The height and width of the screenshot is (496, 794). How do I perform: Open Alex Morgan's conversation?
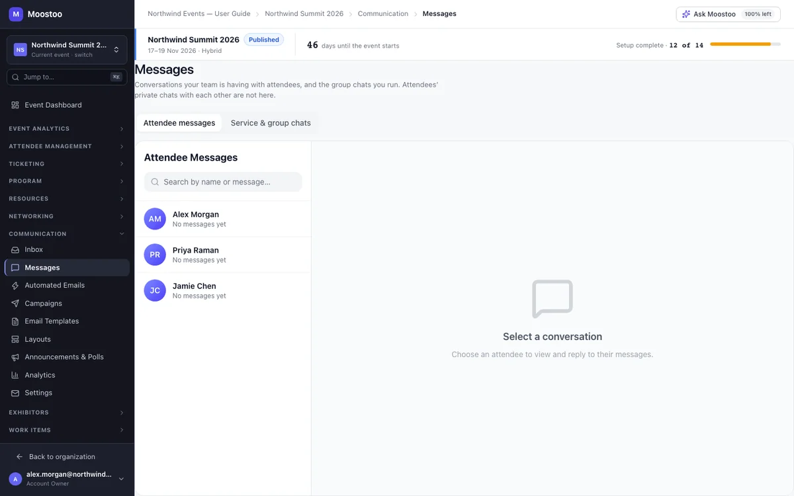223,219
